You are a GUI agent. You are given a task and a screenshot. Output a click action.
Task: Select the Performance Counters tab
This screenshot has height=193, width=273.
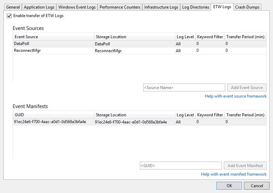pos(120,7)
